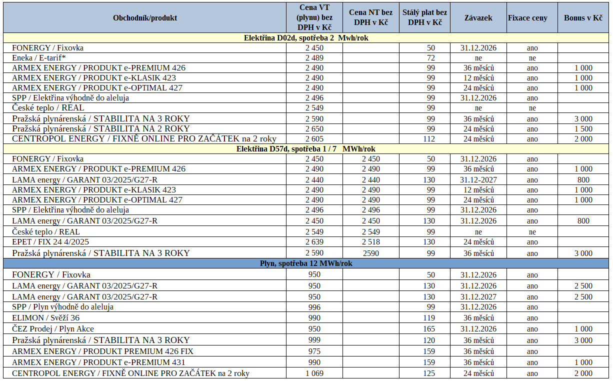Click fixed fee '120' in gas STABILITA row
Image resolution: width=613 pixels, height=381 pixels.
pyautogui.click(x=429, y=340)
